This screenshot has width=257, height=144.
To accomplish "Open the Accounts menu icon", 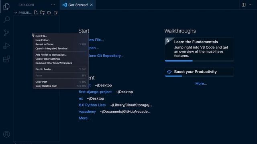I will click(x=6, y=134).
